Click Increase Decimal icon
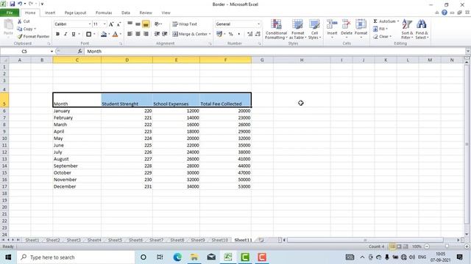This screenshot has width=471, height=264. 249,34
